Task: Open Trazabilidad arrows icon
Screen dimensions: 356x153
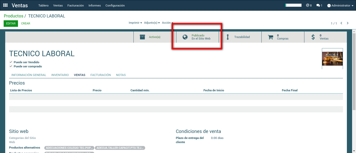Action: 228,37
